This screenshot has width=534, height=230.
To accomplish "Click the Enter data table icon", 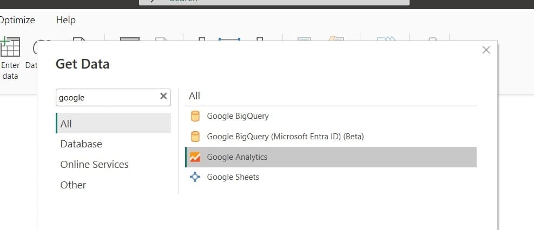I will click(x=10, y=48).
